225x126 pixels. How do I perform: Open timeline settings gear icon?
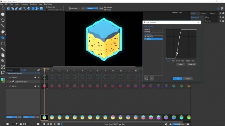tap(38, 124)
